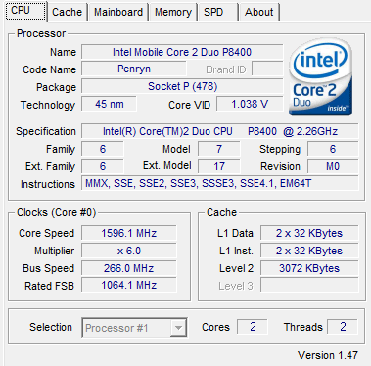Image resolution: width=371 pixels, height=366 pixels.
Task: Switch to the Memory tab
Action: coord(173,12)
